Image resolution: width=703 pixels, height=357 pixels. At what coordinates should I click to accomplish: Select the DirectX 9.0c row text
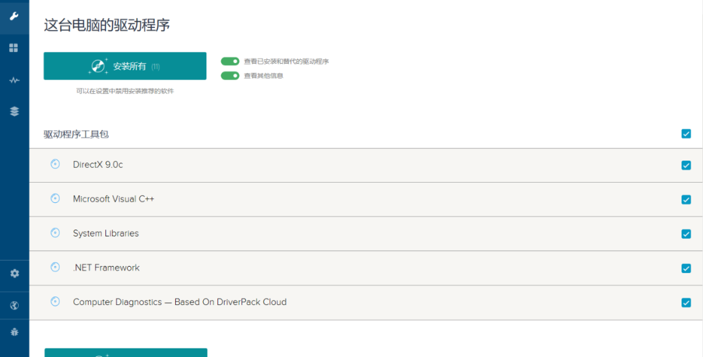(x=98, y=165)
